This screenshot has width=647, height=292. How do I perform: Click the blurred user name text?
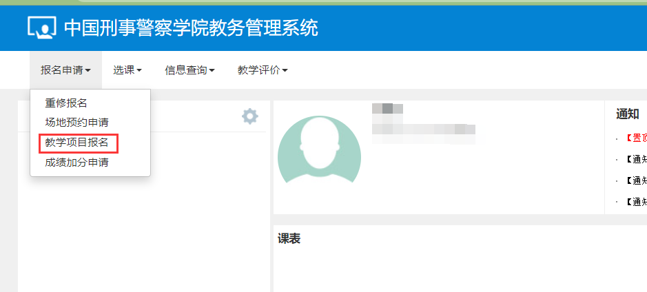pos(387,108)
